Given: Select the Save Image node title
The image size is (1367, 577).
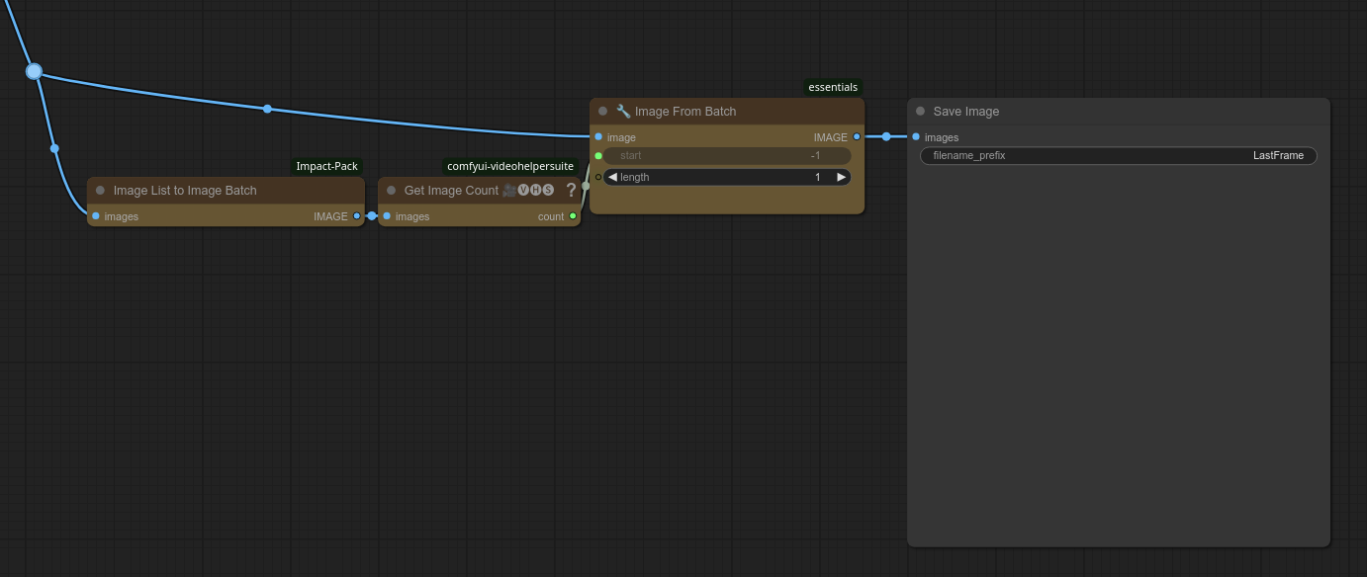Looking at the screenshot, I should click(x=966, y=112).
